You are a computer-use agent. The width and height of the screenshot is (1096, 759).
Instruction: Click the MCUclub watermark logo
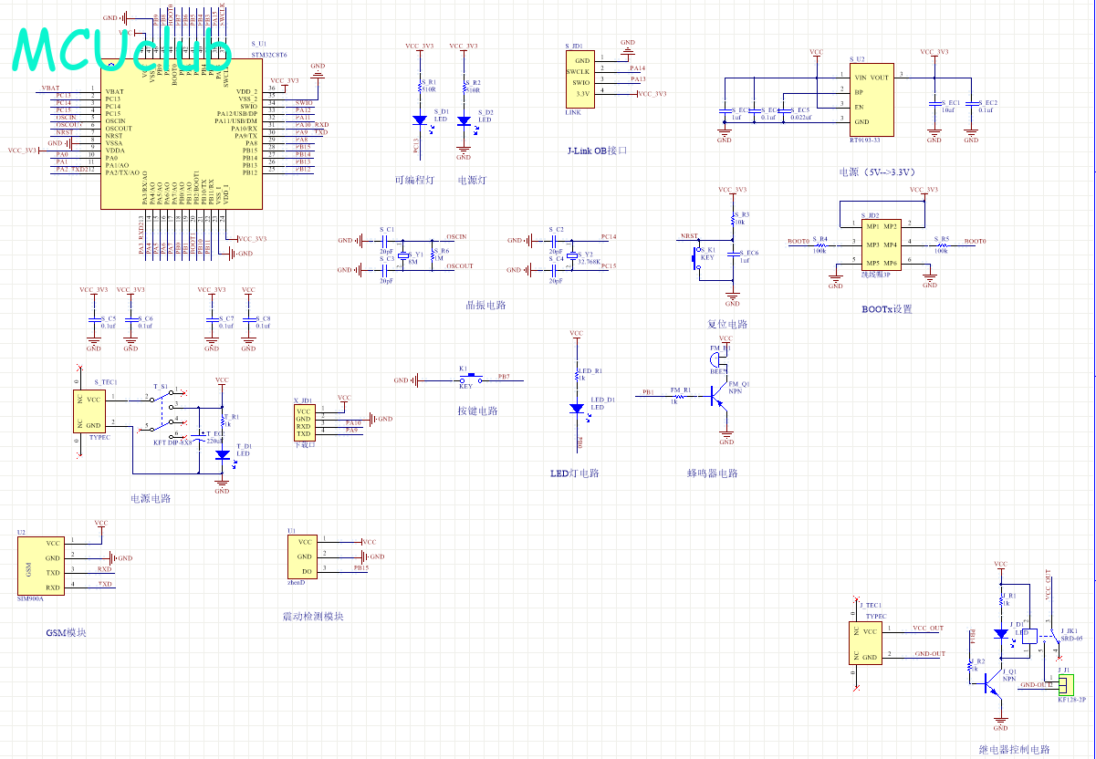click(122, 47)
